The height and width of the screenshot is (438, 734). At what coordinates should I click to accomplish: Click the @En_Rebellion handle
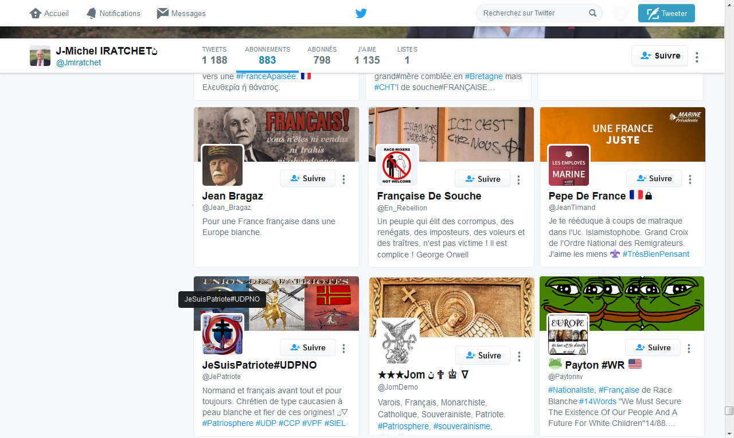[x=402, y=208]
